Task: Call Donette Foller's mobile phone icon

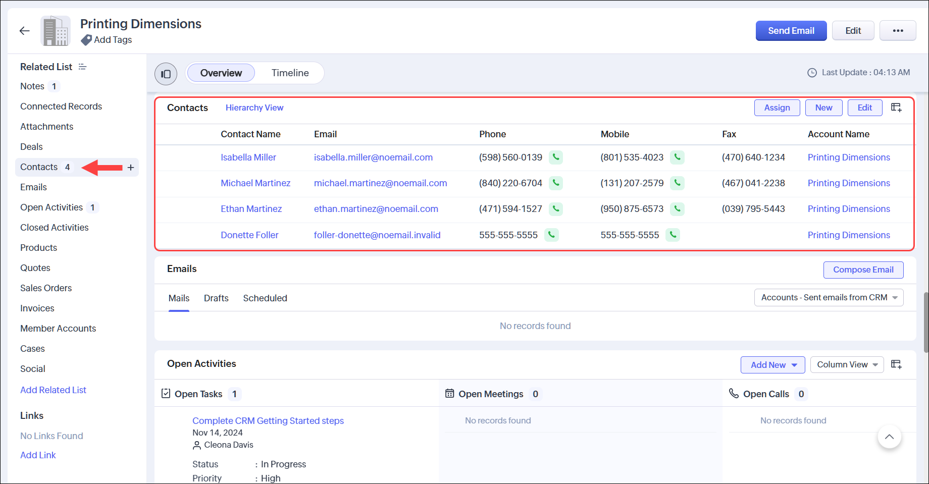Action: click(673, 235)
